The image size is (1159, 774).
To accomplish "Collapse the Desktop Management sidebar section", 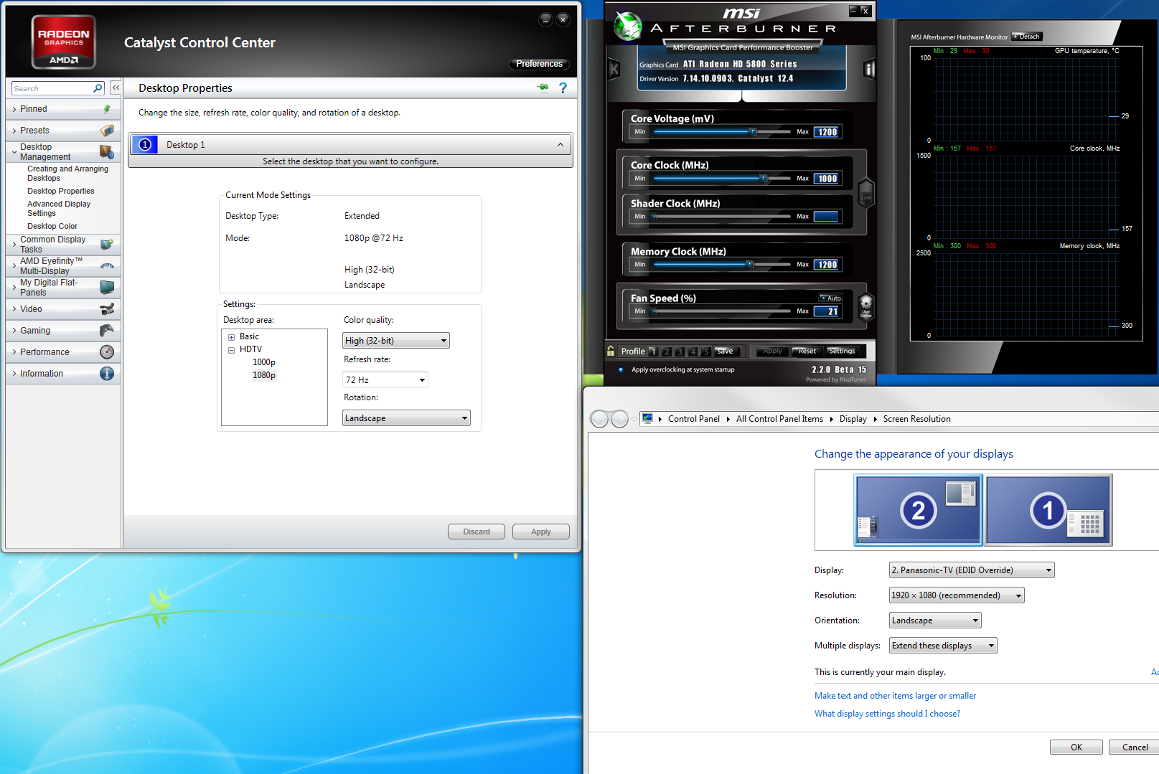I will tap(14, 152).
